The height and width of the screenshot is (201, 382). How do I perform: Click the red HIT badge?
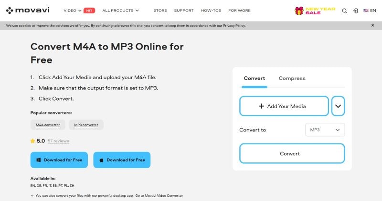[x=89, y=10]
